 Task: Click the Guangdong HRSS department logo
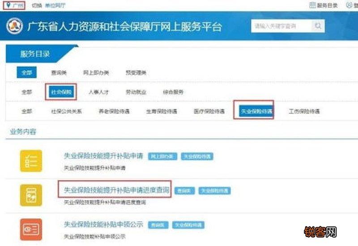click(15, 26)
